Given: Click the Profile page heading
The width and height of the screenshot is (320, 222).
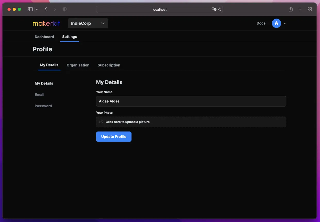Looking at the screenshot, I should (x=42, y=49).
